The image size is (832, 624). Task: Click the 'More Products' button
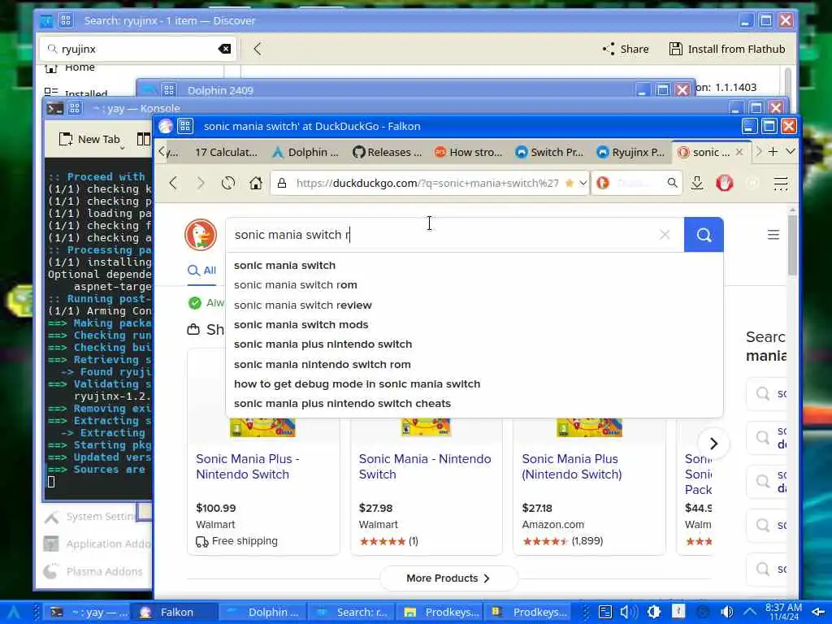448,578
